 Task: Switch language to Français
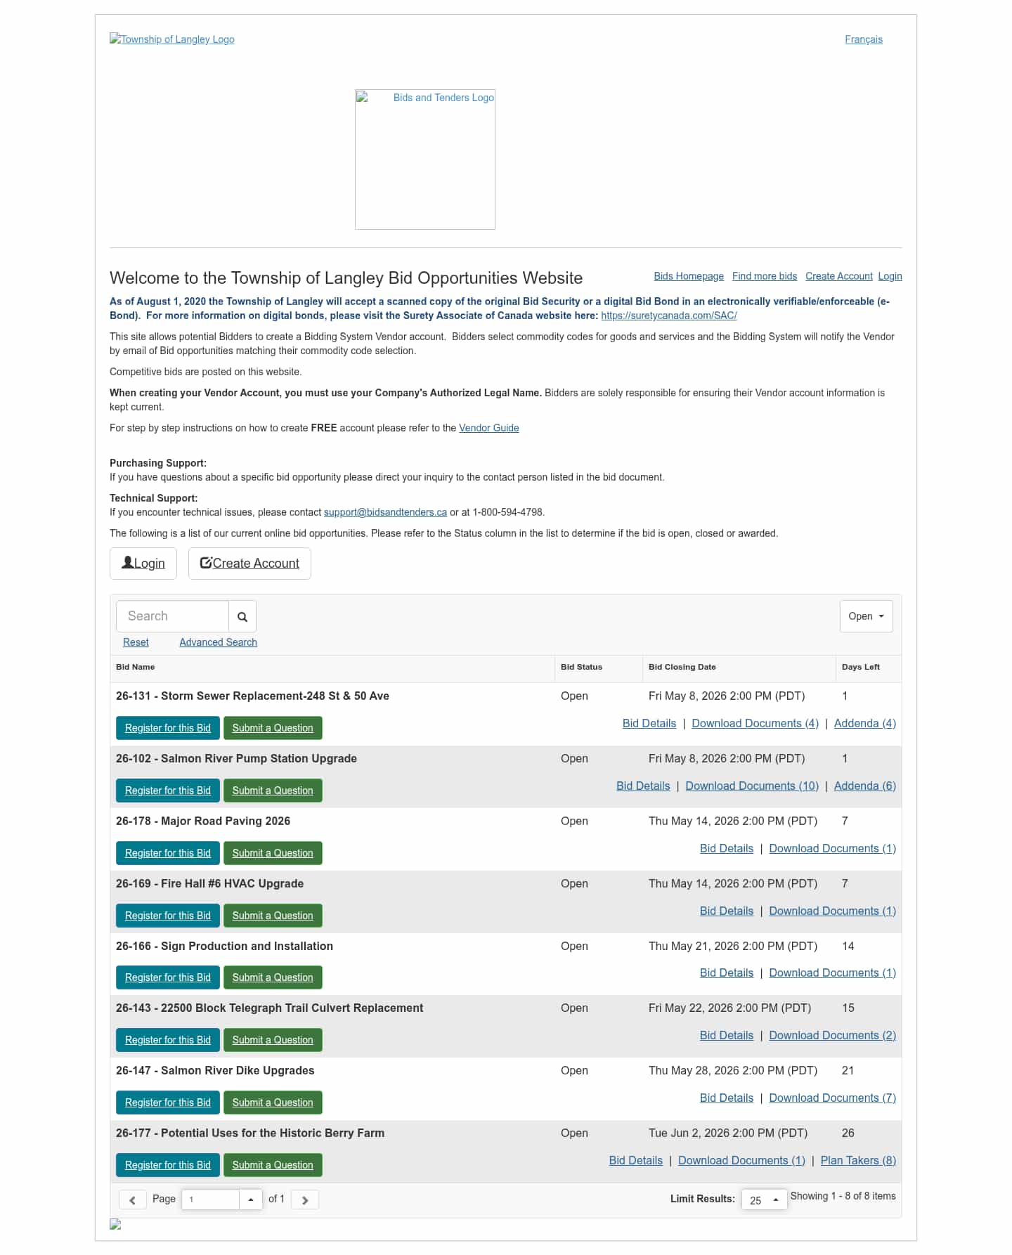coord(864,39)
